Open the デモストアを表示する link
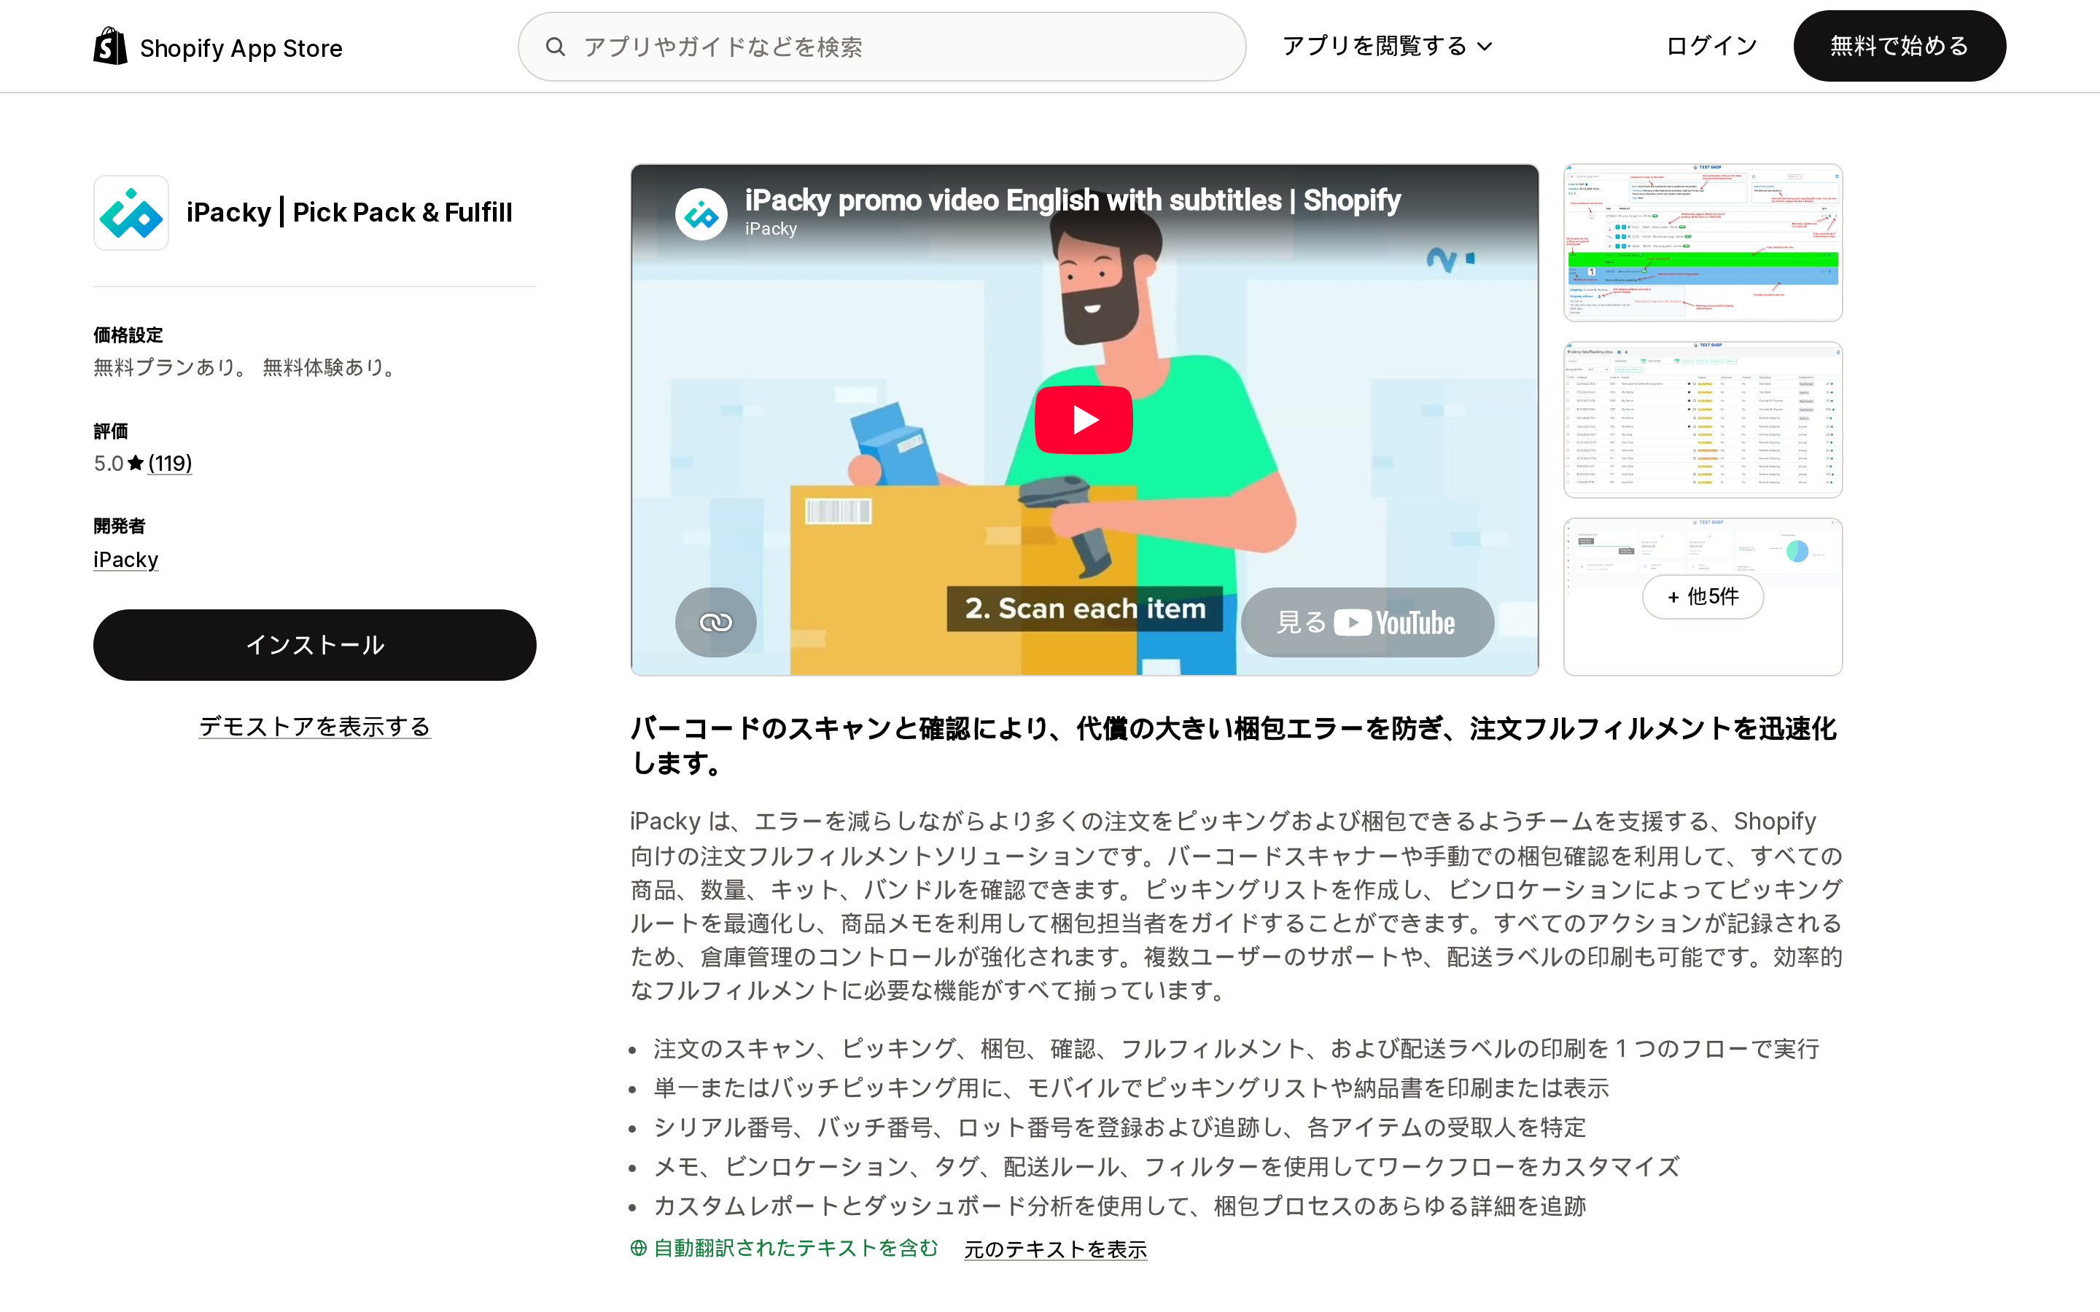Screen dimensions: 2100x1312 [x=314, y=726]
